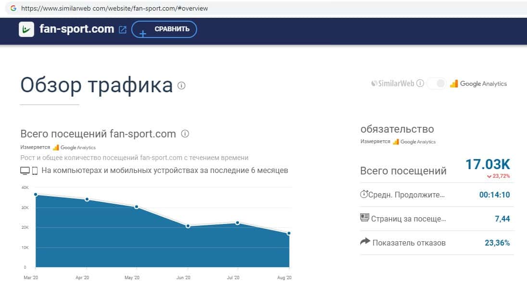Click the Показатель отказов label
Screen dimensions: 527x296
pos(409,243)
